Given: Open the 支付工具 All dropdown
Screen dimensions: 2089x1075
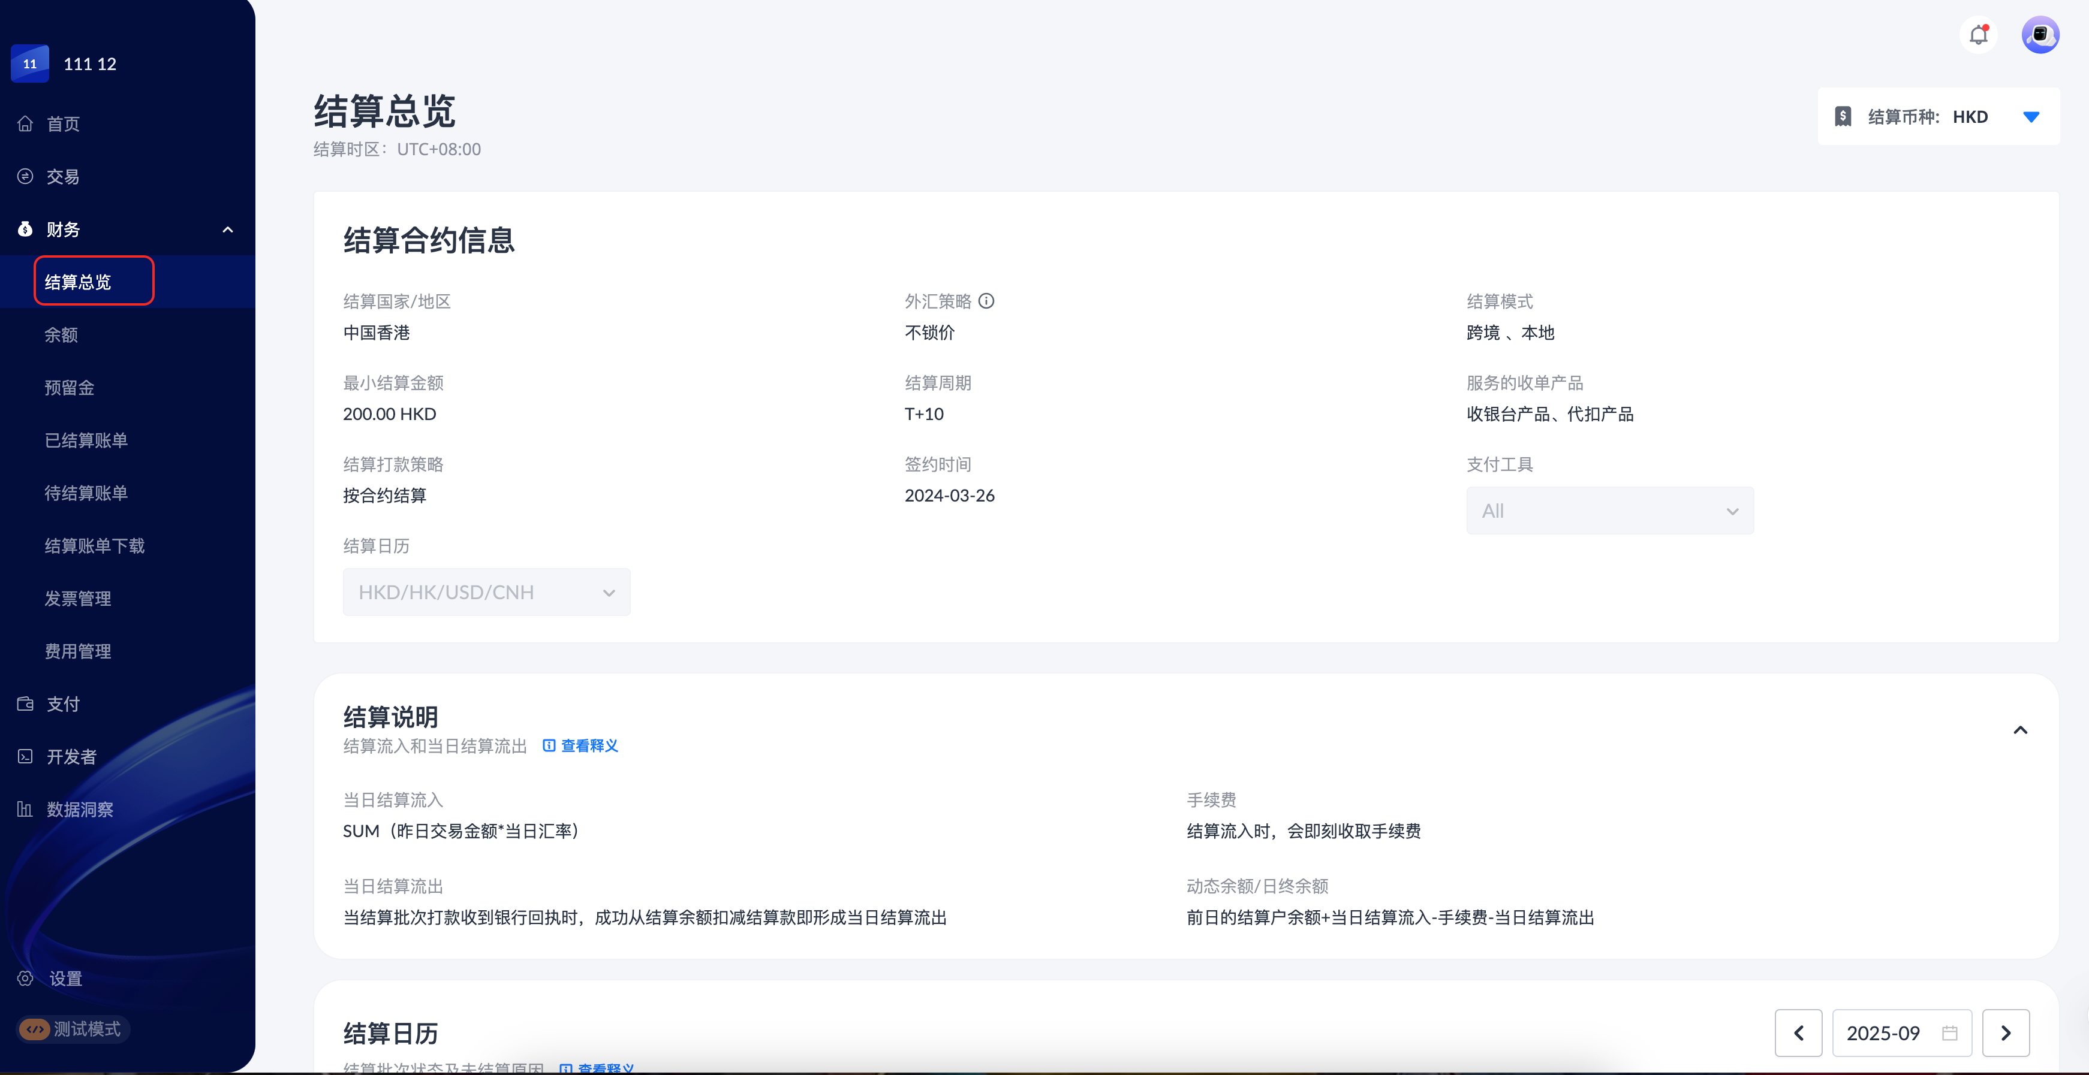Looking at the screenshot, I should 1609,511.
